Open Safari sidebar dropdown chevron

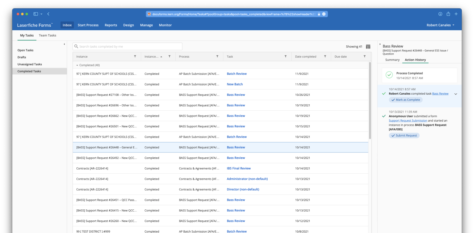click(41, 14)
